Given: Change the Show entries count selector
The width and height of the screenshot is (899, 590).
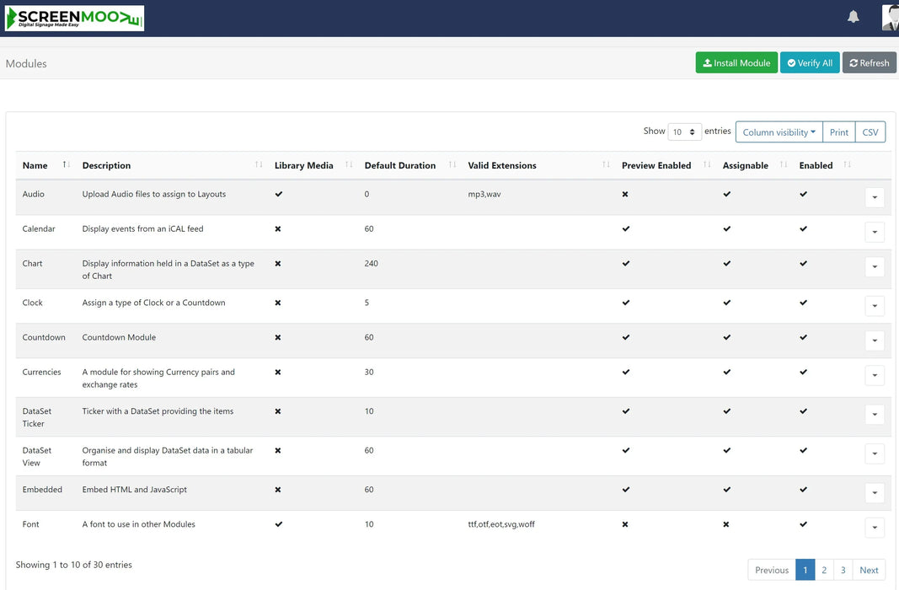Looking at the screenshot, I should pyautogui.click(x=684, y=132).
